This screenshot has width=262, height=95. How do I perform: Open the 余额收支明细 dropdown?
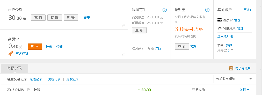tap(234, 79)
